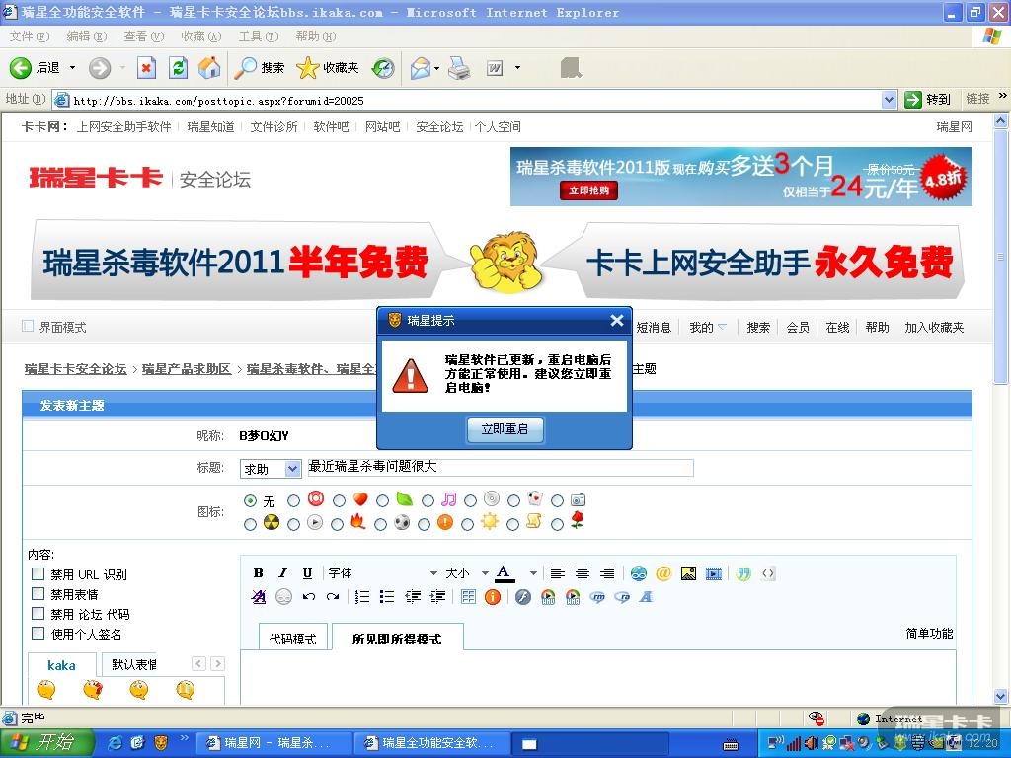Check 禁用 URL 识别 option

coord(39,573)
